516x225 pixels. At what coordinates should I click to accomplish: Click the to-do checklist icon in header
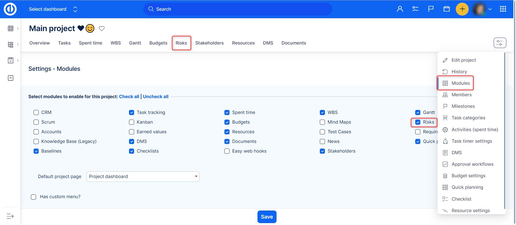click(415, 9)
